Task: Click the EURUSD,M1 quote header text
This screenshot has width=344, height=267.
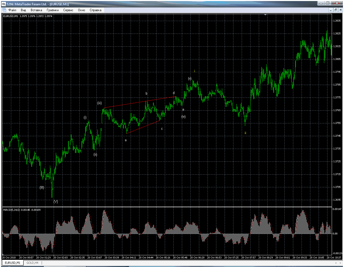Action: click(28, 16)
